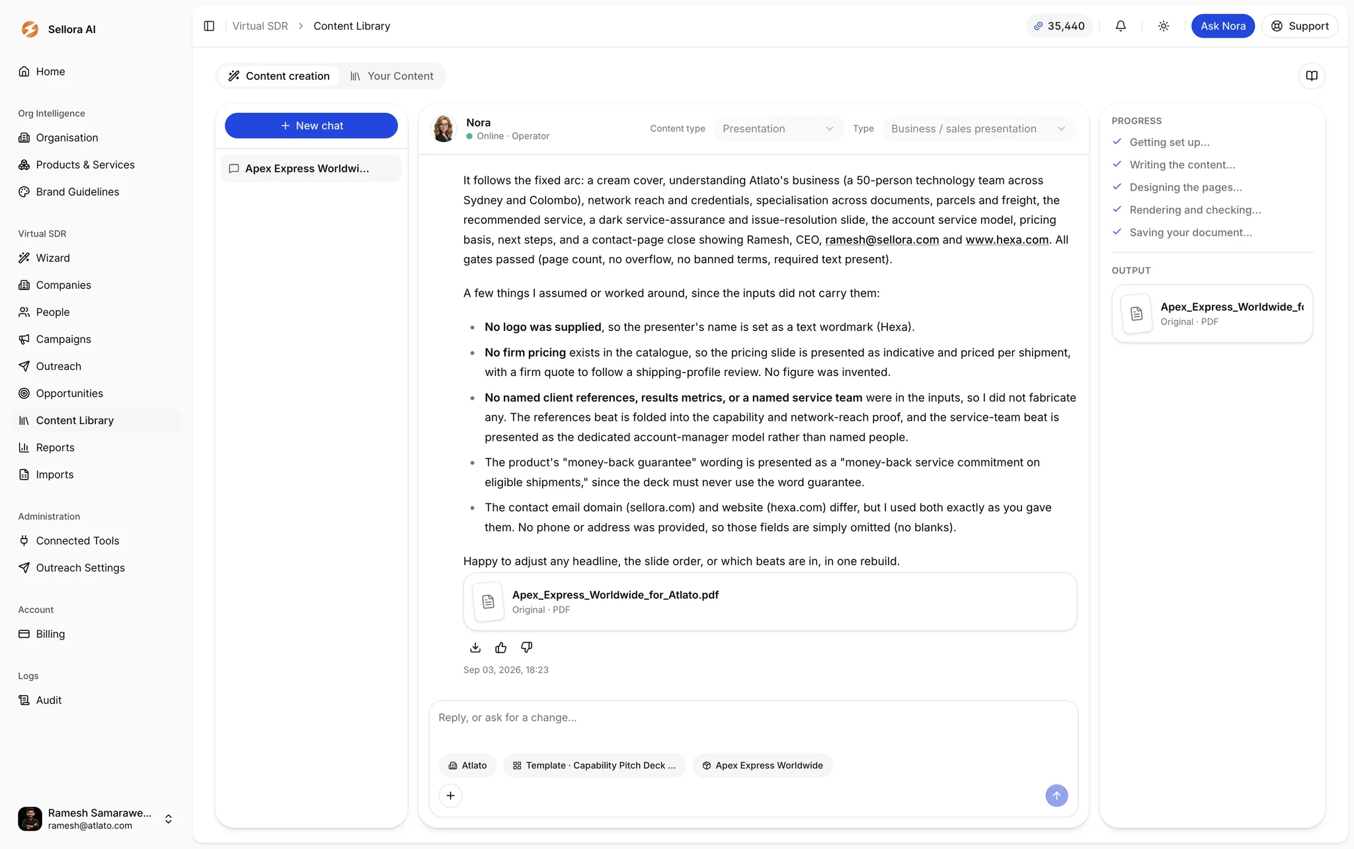The width and height of the screenshot is (1354, 849).
Task: Switch theme with the sun icon
Action: pos(1164,26)
